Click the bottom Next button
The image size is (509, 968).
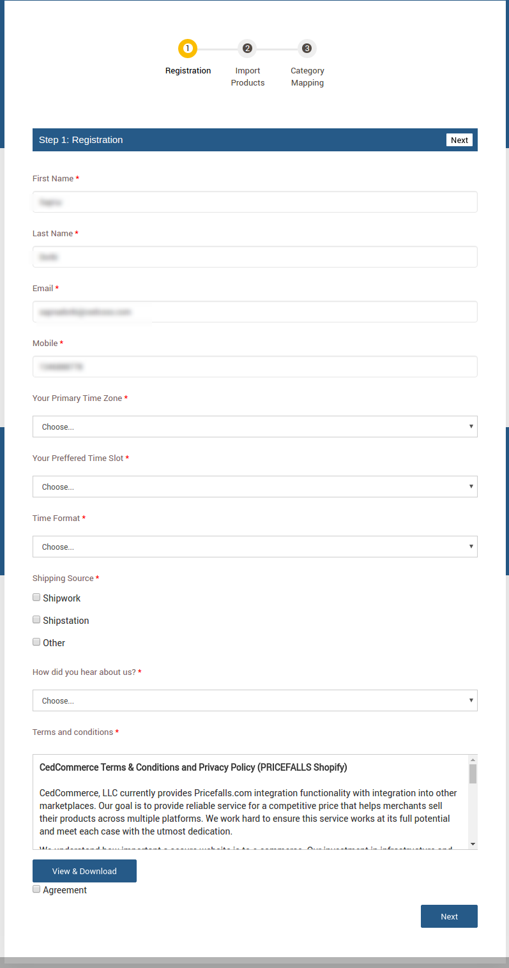448,916
